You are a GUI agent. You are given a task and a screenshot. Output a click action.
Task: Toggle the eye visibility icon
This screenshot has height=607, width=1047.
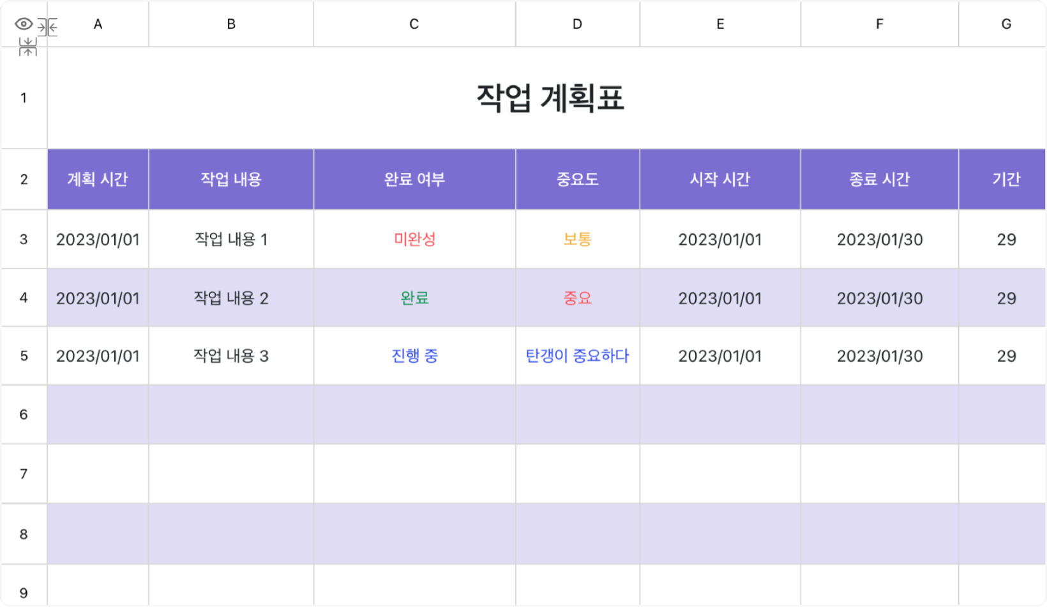(x=24, y=24)
